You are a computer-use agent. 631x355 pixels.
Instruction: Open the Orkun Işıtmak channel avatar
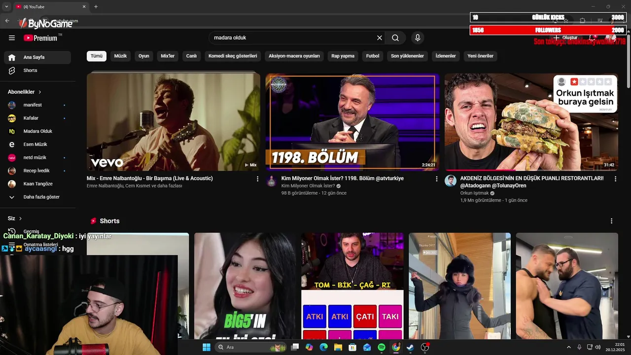click(x=451, y=180)
